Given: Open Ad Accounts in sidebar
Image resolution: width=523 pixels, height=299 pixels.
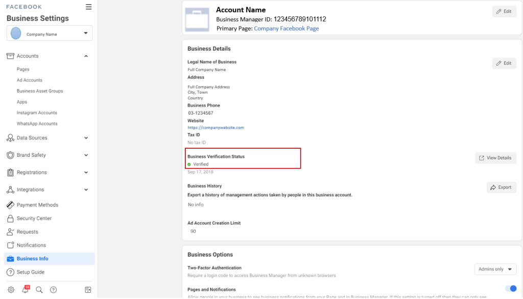Looking at the screenshot, I should click(x=30, y=80).
